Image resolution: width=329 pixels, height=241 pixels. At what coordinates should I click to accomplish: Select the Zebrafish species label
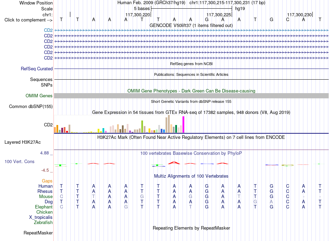(x=43, y=222)
